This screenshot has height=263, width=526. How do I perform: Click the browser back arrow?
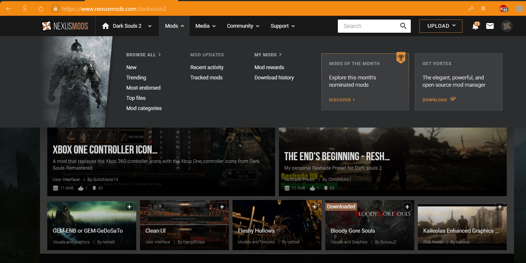8,9
